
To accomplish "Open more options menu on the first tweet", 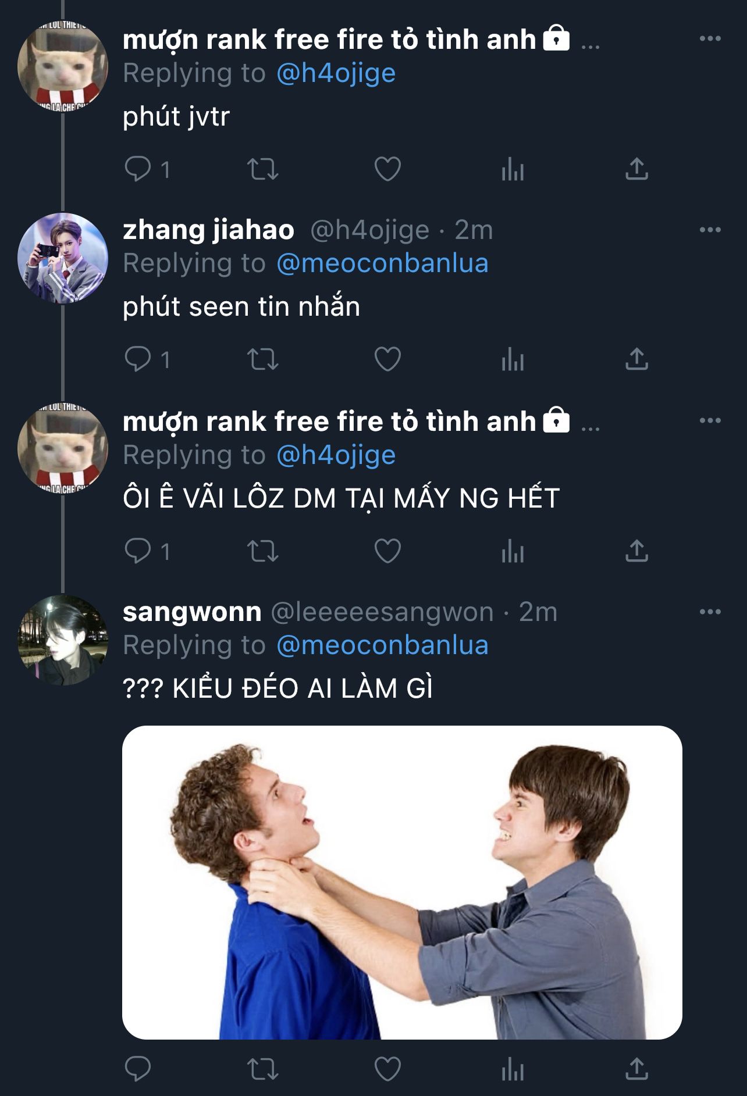I will 710,39.
